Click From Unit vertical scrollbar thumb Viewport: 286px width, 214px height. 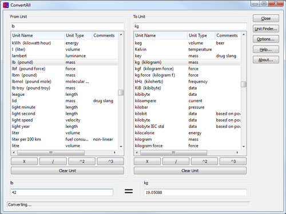(x=121, y=92)
